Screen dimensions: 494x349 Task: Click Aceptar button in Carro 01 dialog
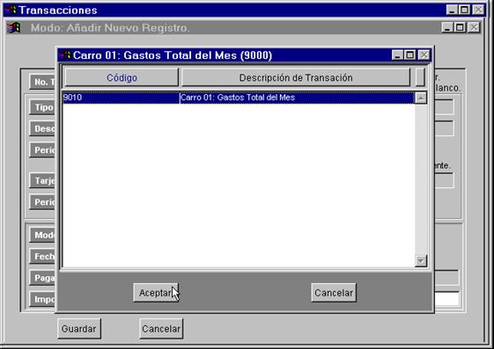156,293
